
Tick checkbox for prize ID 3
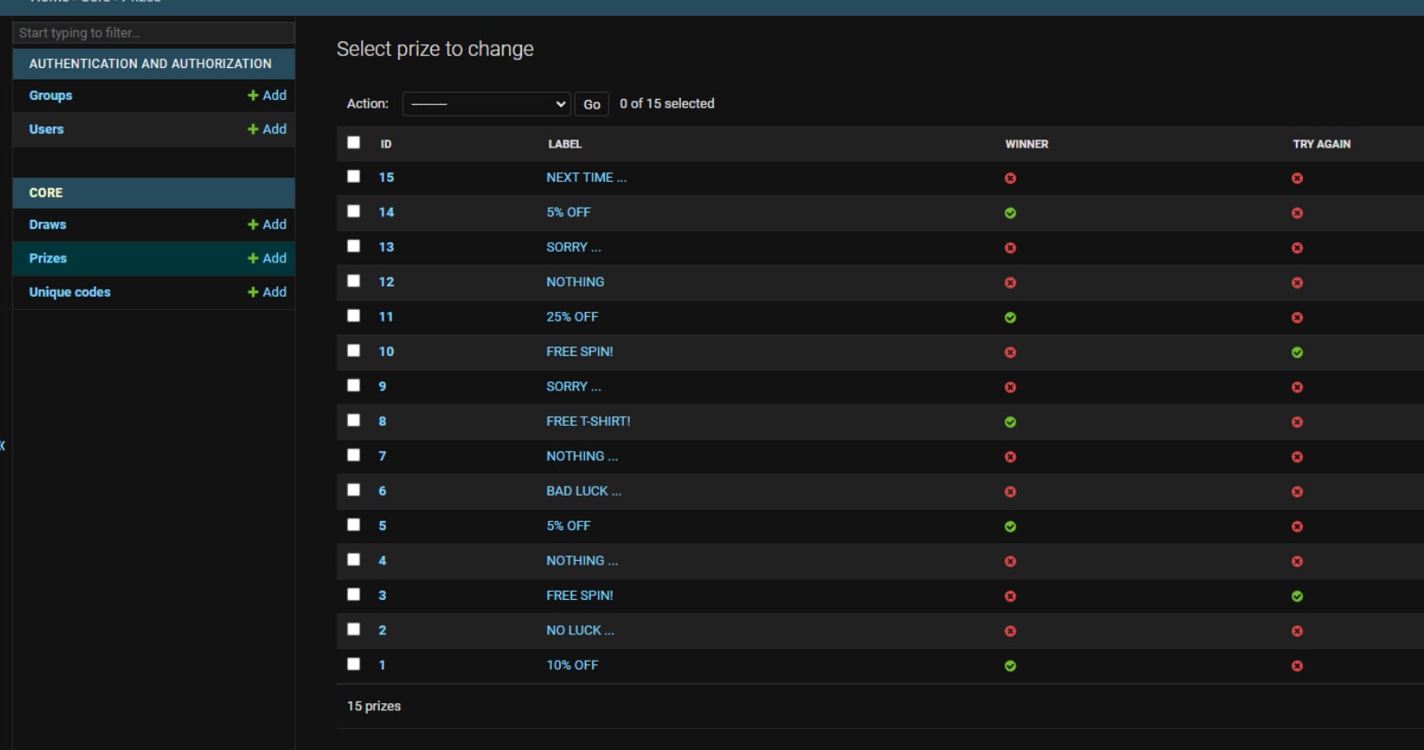(353, 595)
